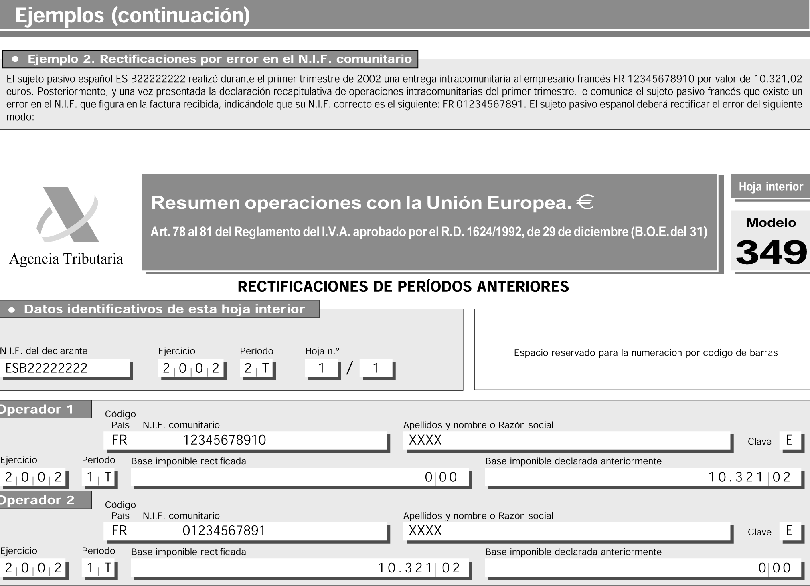Image resolution: width=810 pixels, height=586 pixels.
Task: Select the header Ejercicio field under Datos identificativos
Action: pos(191,368)
